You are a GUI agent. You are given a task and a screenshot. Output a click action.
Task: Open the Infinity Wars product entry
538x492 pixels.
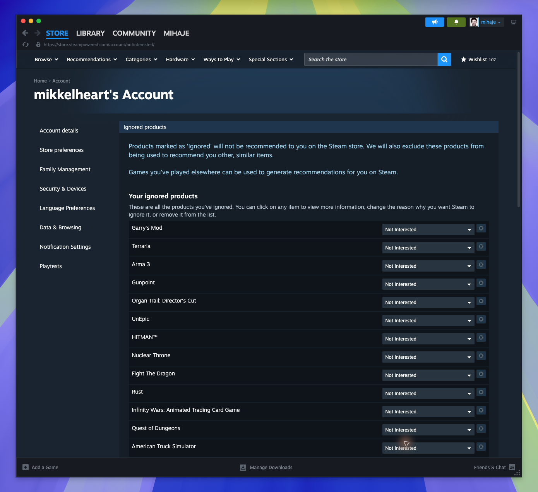[186, 410]
